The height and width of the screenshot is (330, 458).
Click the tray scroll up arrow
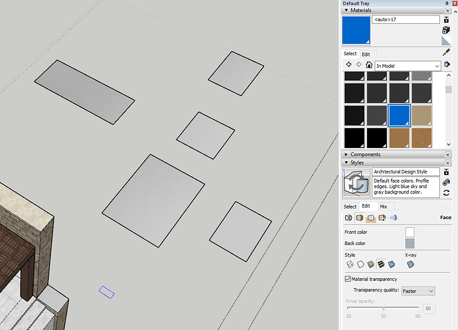point(455,12)
